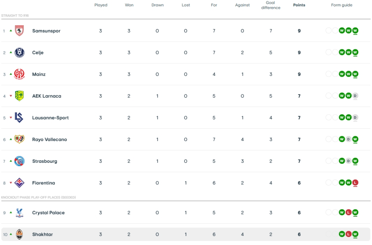Click Fiorentina's red loss form badge
This screenshot has width=372, height=245.
(355, 183)
